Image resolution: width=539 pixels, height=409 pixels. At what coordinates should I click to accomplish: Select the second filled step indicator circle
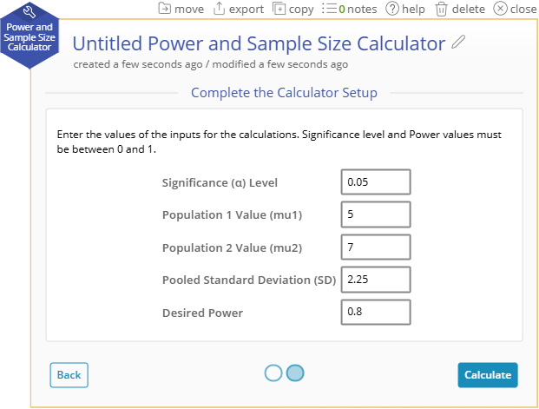click(295, 373)
